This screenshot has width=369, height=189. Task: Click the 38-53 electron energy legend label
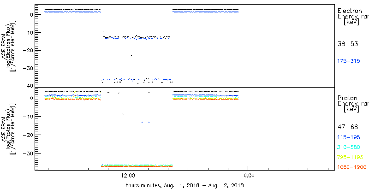(x=348, y=44)
